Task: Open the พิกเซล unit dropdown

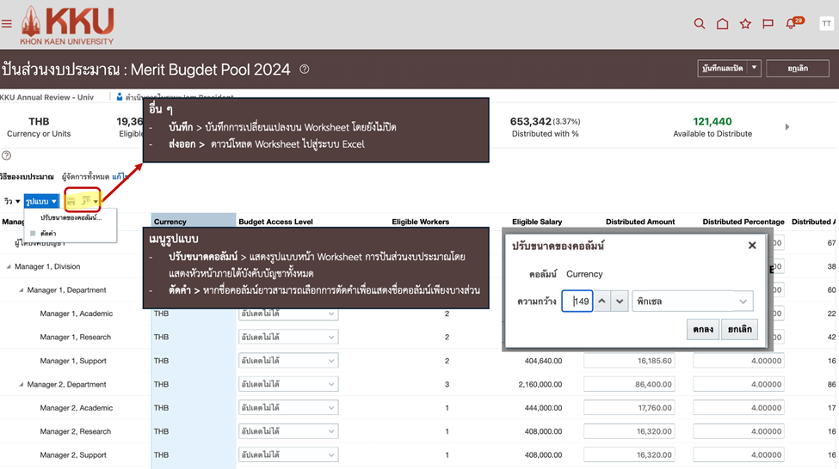Action: [692, 301]
